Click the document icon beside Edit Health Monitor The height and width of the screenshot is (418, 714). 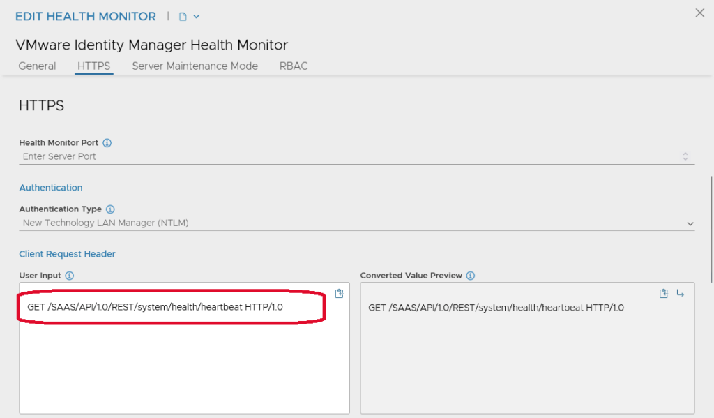pyautogui.click(x=183, y=16)
